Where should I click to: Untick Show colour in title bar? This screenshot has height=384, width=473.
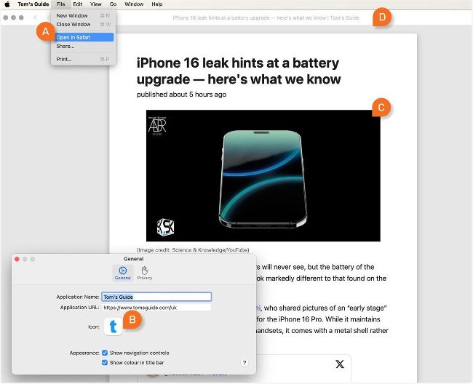click(106, 362)
